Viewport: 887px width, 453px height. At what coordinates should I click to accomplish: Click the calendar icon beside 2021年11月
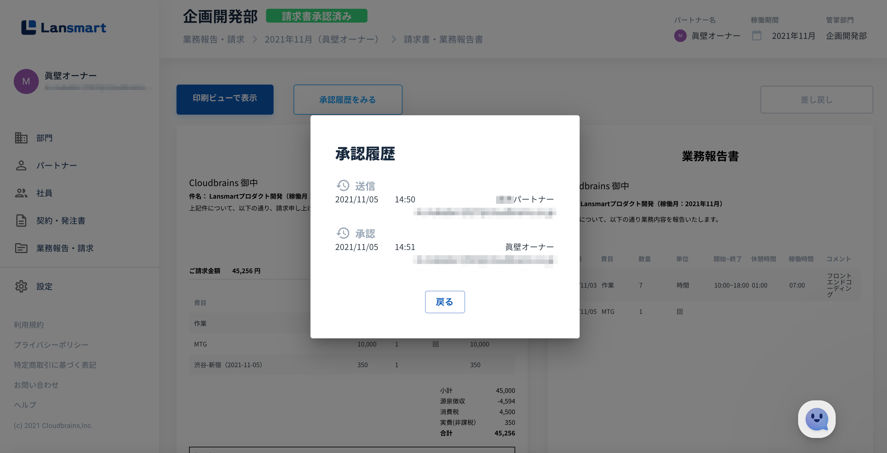756,35
